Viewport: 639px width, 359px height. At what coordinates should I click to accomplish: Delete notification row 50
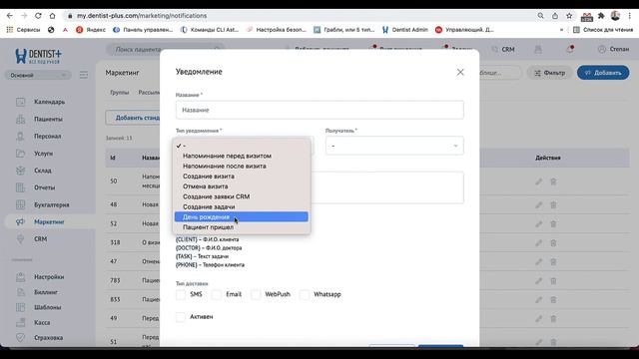(553, 181)
